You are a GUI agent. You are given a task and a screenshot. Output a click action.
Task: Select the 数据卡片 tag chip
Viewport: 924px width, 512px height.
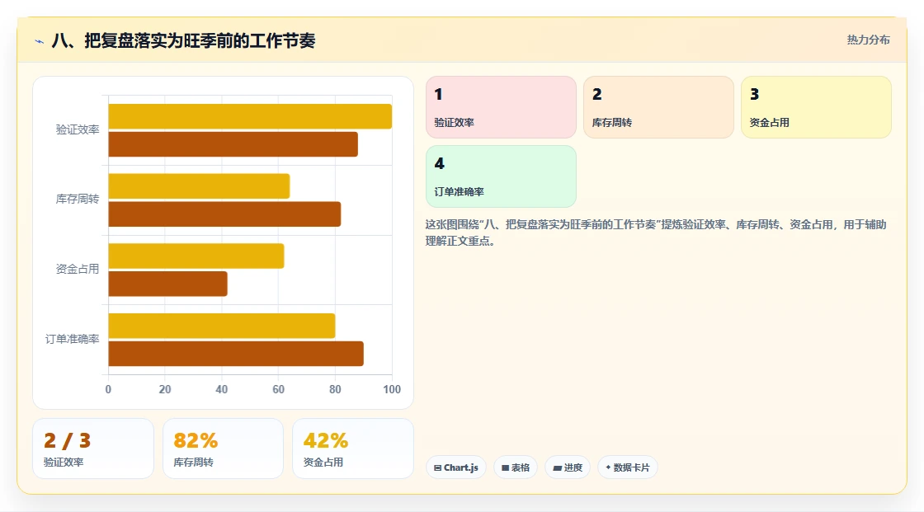(x=628, y=467)
